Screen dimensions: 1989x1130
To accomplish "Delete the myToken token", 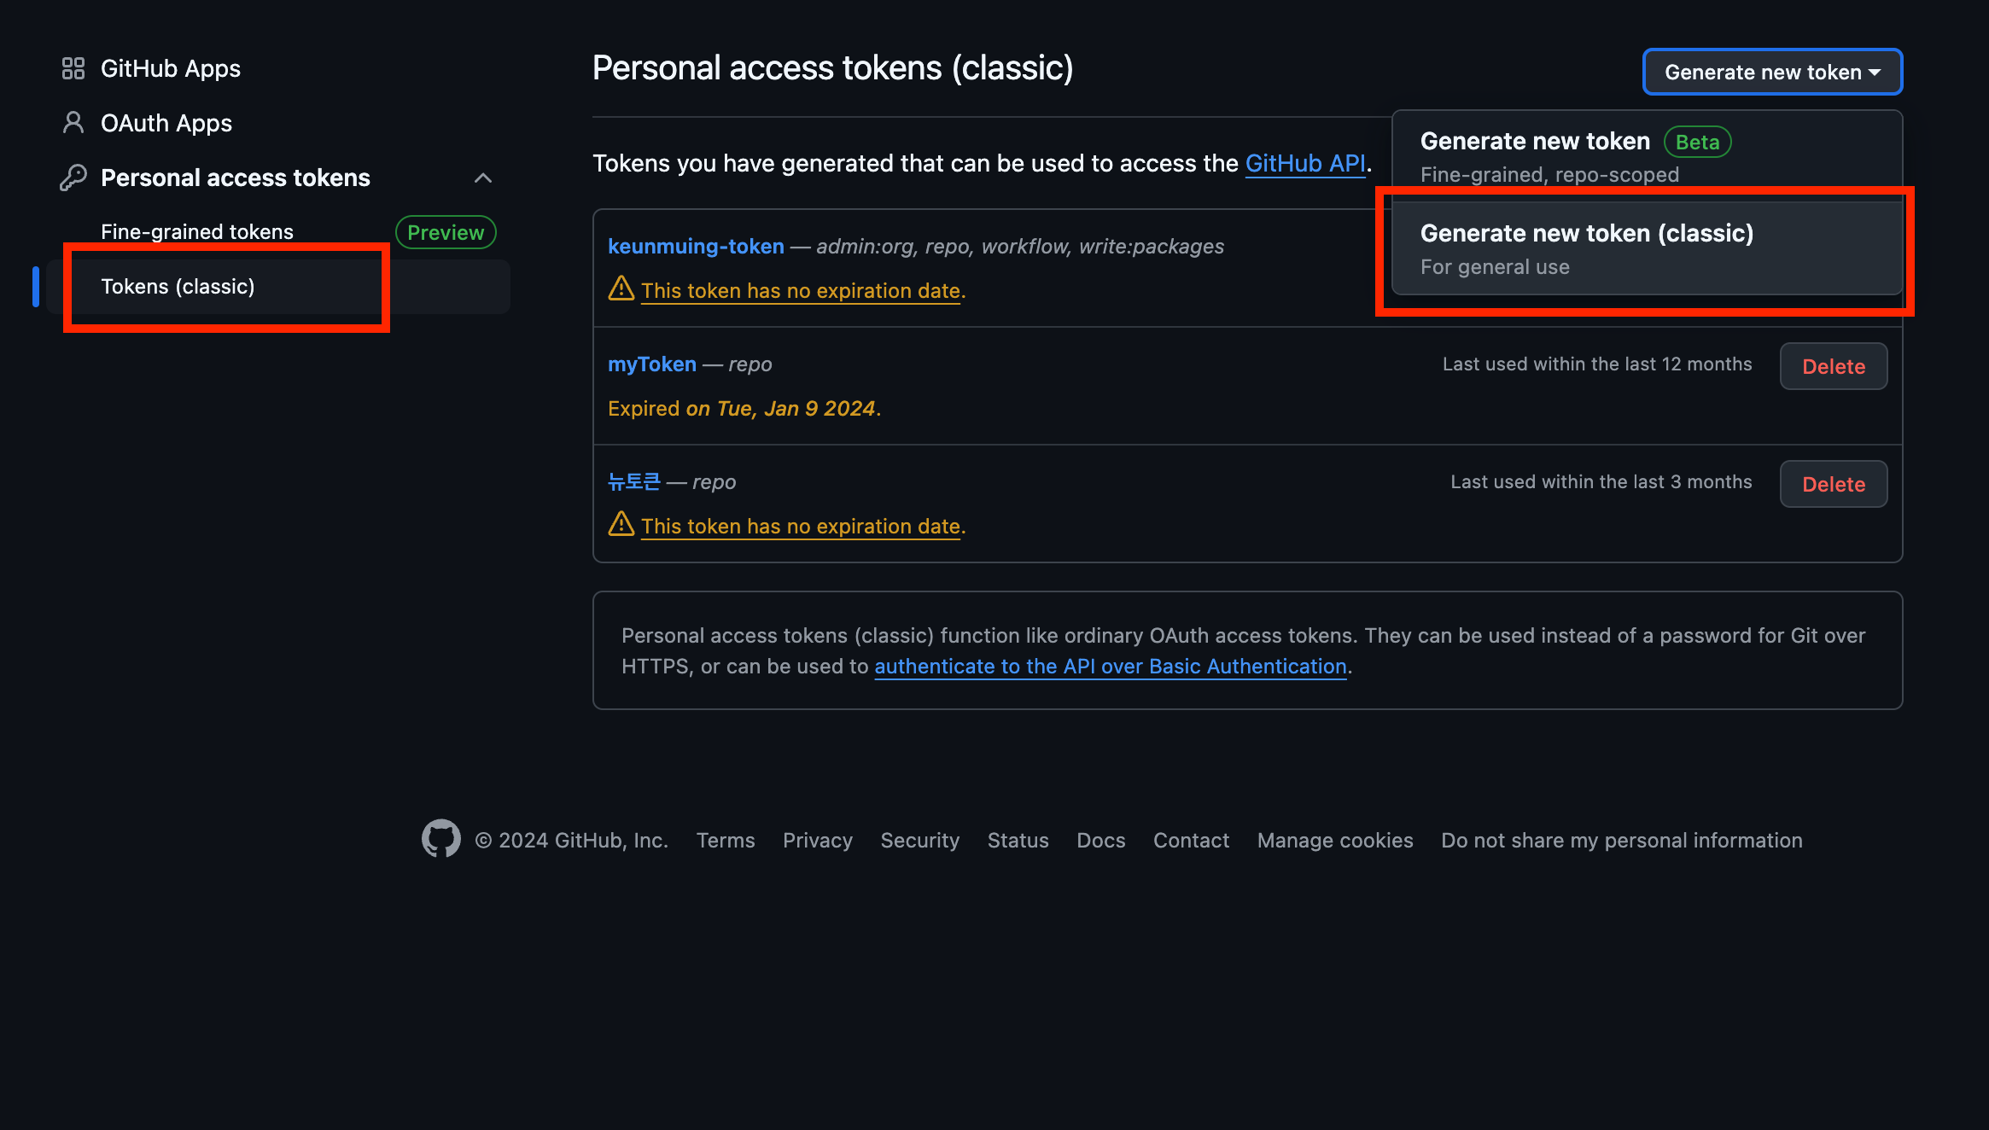I will point(1834,366).
